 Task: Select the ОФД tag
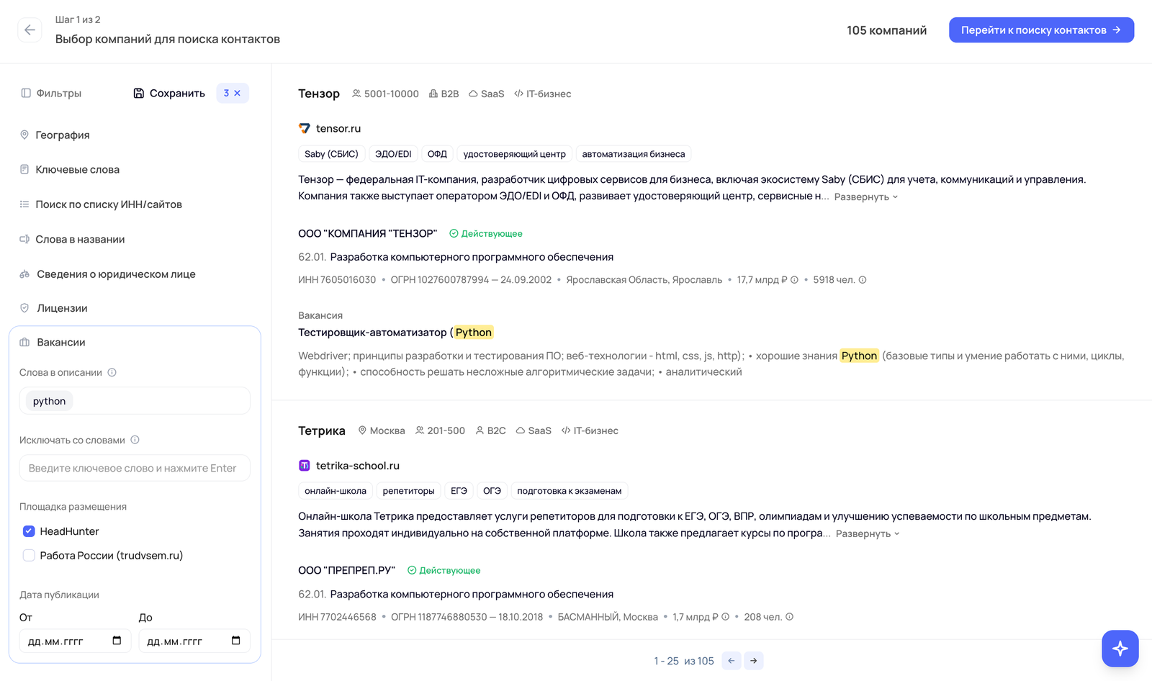point(437,154)
